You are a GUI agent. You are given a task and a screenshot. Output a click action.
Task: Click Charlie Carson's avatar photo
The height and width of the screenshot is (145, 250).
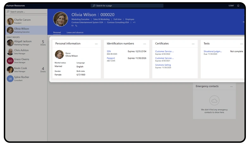point(10,21)
